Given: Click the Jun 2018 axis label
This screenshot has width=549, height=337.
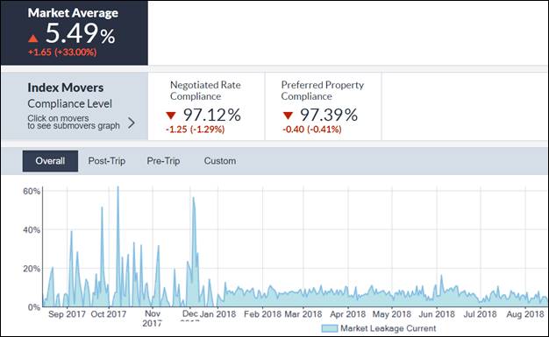Looking at the screenshot, I should [437, 314].
